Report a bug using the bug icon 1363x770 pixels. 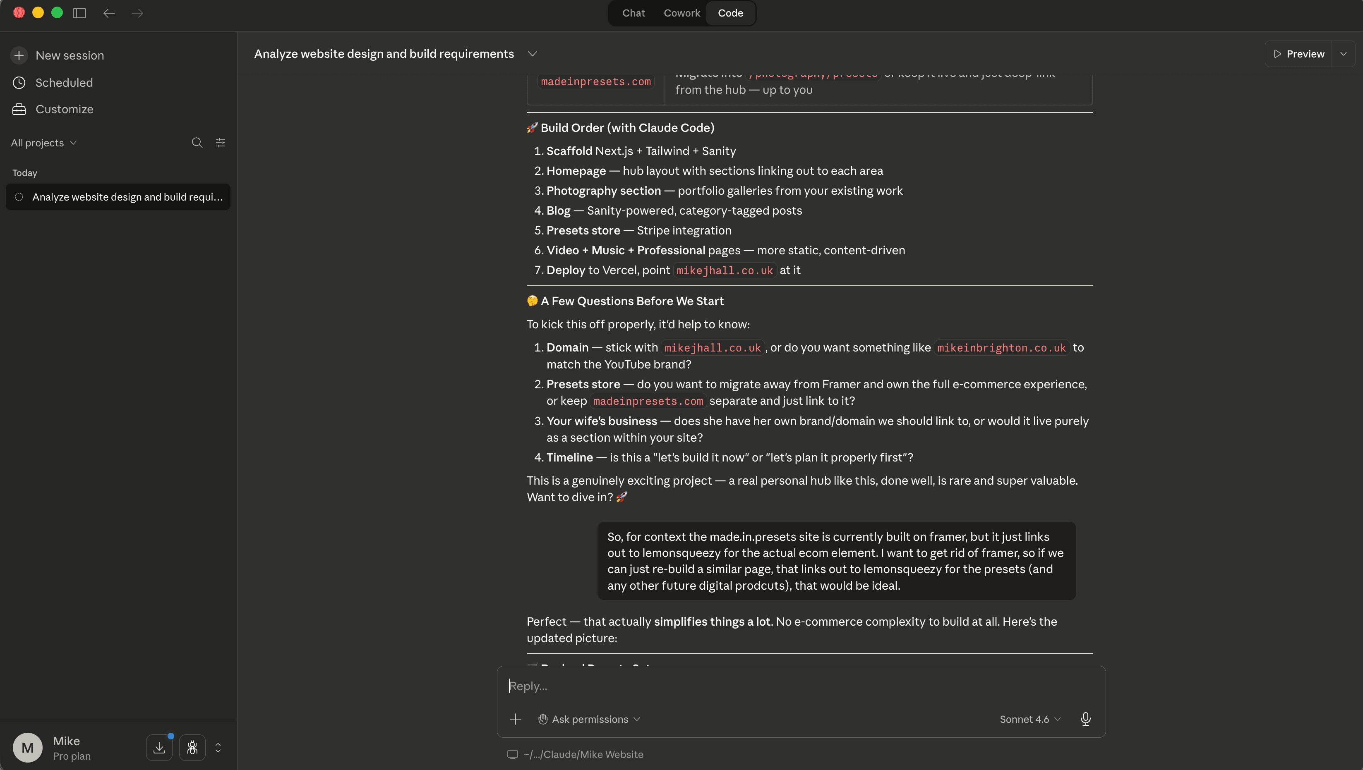coord(192,747)
